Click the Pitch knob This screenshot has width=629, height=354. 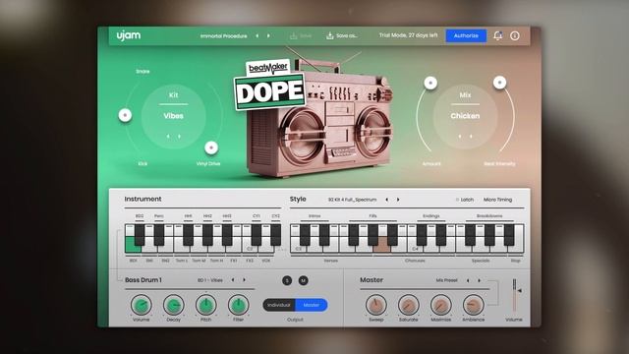coord(205,306)
